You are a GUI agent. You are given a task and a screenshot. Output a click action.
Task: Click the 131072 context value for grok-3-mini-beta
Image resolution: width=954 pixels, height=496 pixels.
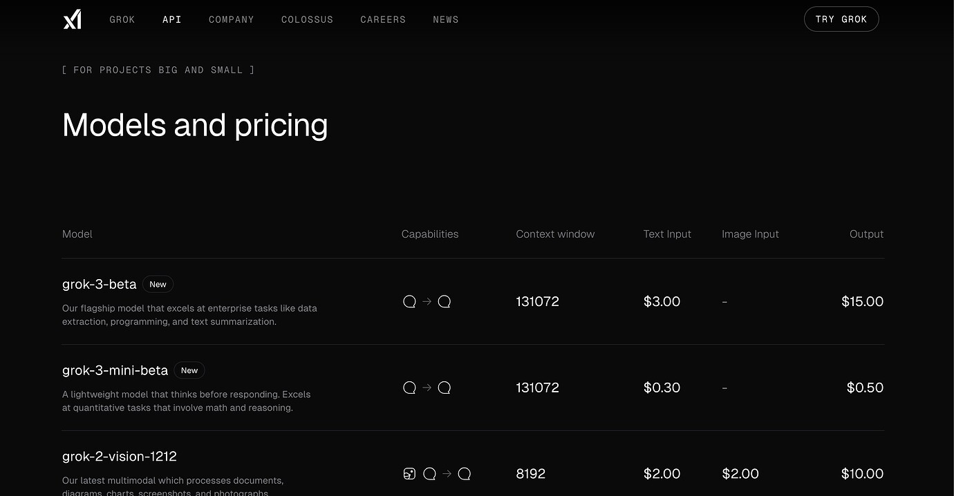[538, 388]
